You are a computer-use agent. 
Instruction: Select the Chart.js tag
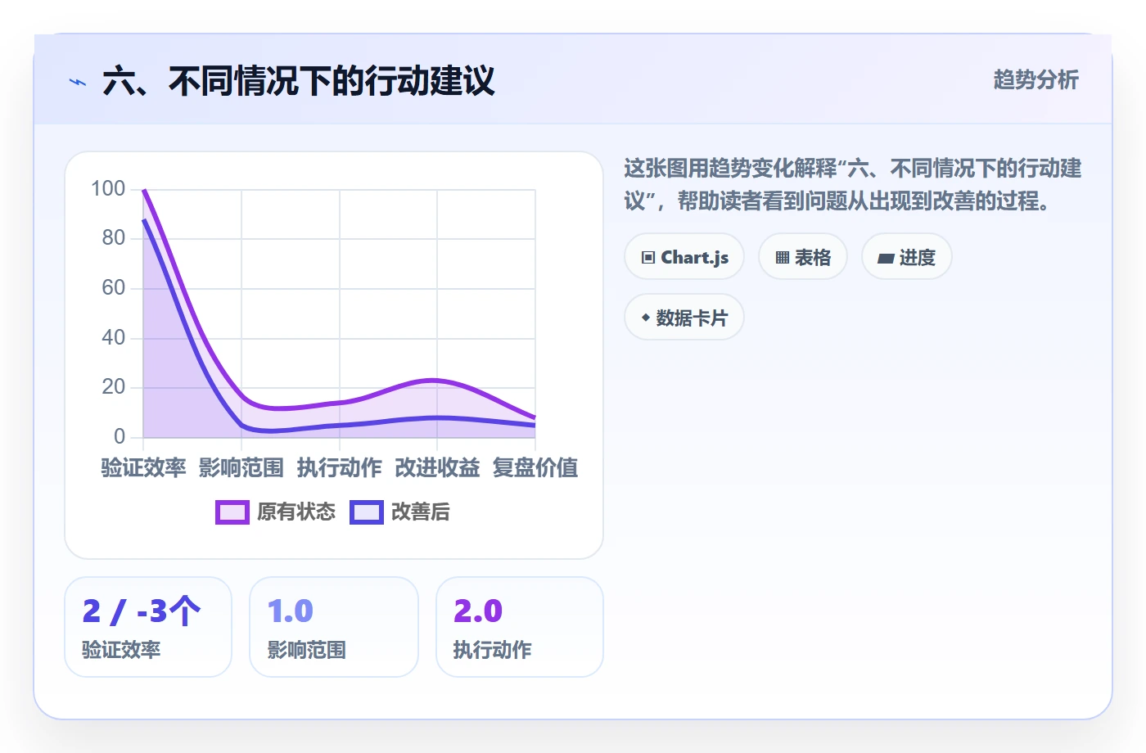pos(684,257)
